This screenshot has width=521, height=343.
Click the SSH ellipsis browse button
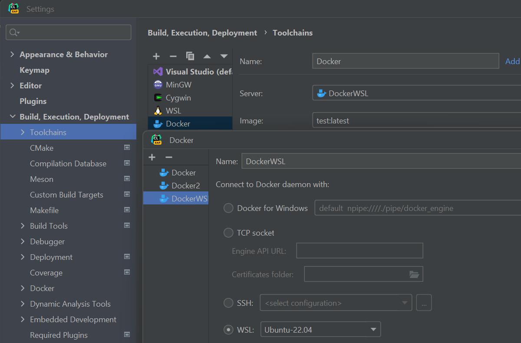(x=424, y=303)
